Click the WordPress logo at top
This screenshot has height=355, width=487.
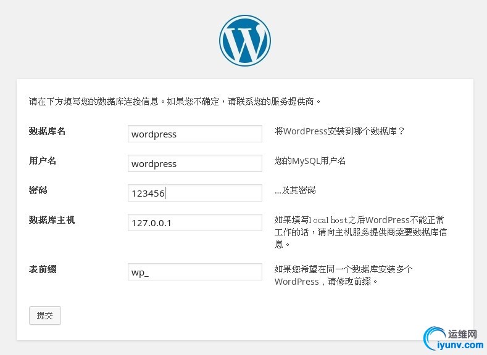[245, 41]
